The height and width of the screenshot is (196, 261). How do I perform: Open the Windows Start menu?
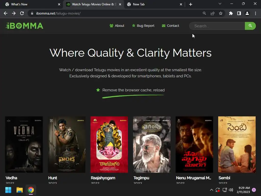pos(8,190)
